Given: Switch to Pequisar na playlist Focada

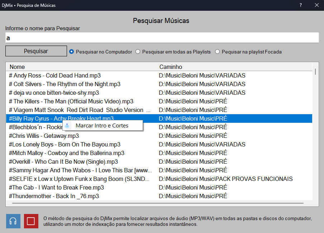Looking at the screenshot, I should (x=217, y=51).
